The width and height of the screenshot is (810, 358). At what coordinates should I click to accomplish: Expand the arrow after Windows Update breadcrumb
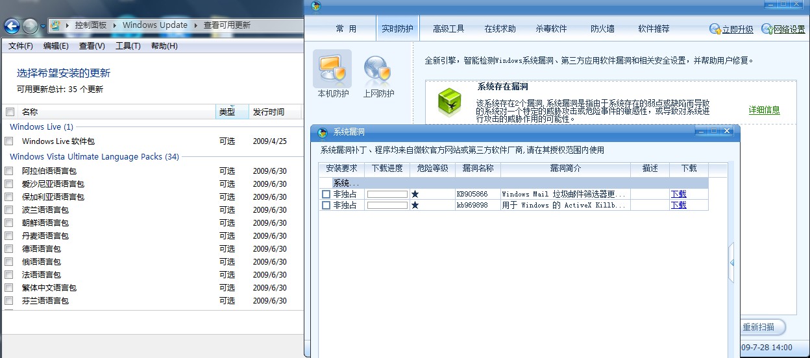(195, 25)
